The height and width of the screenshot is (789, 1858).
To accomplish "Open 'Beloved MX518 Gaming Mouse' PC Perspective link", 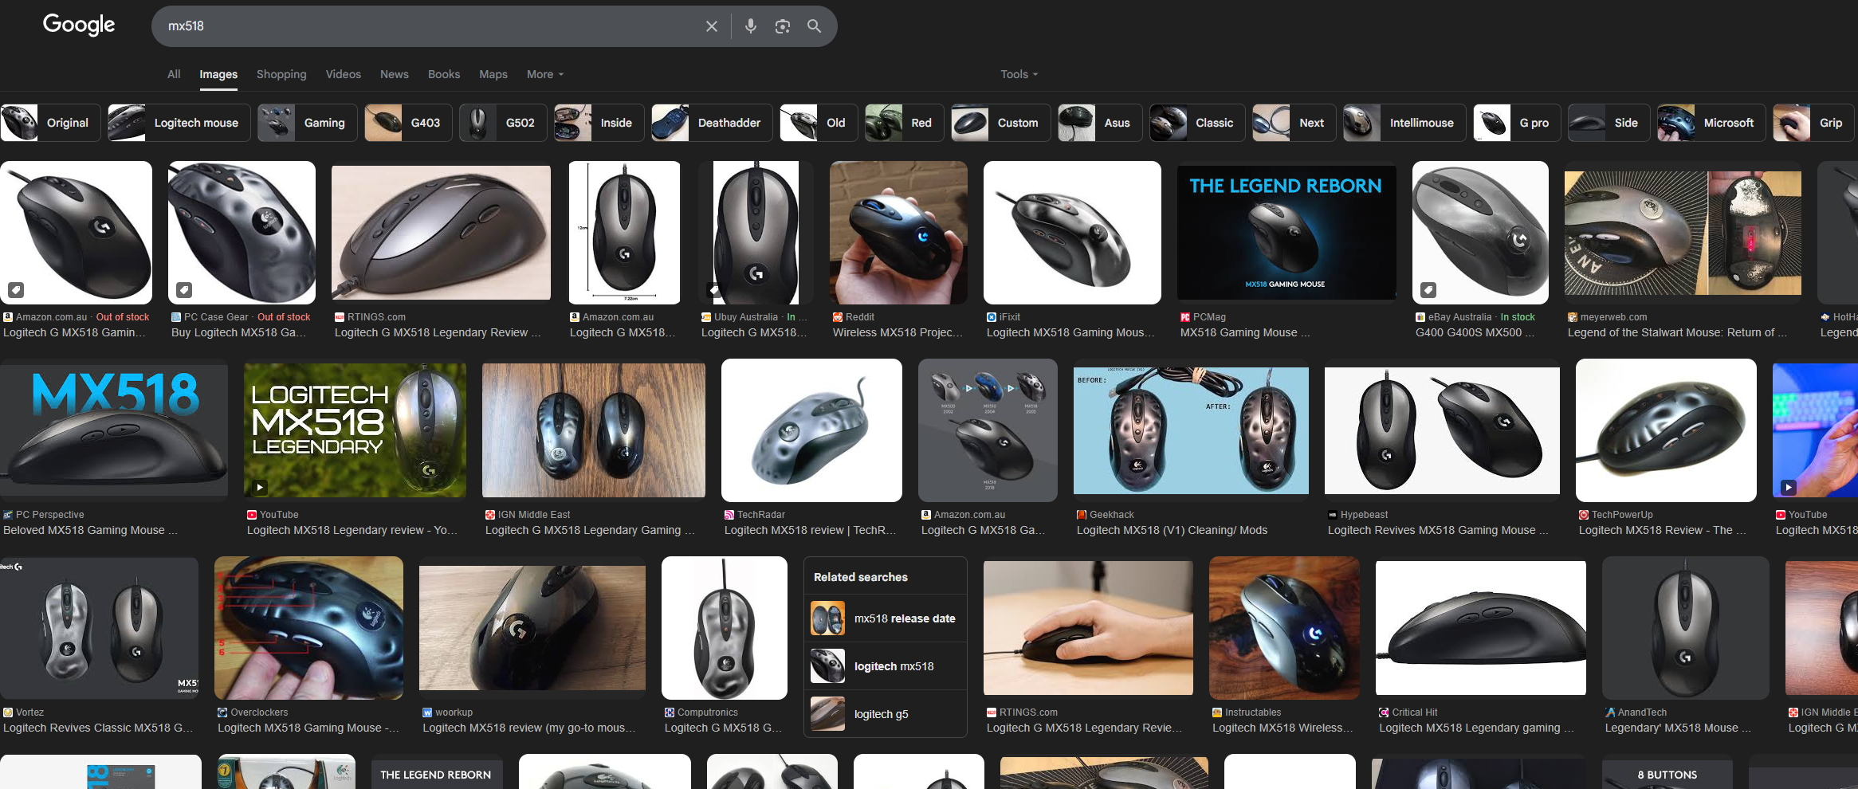I will (90, 530).
